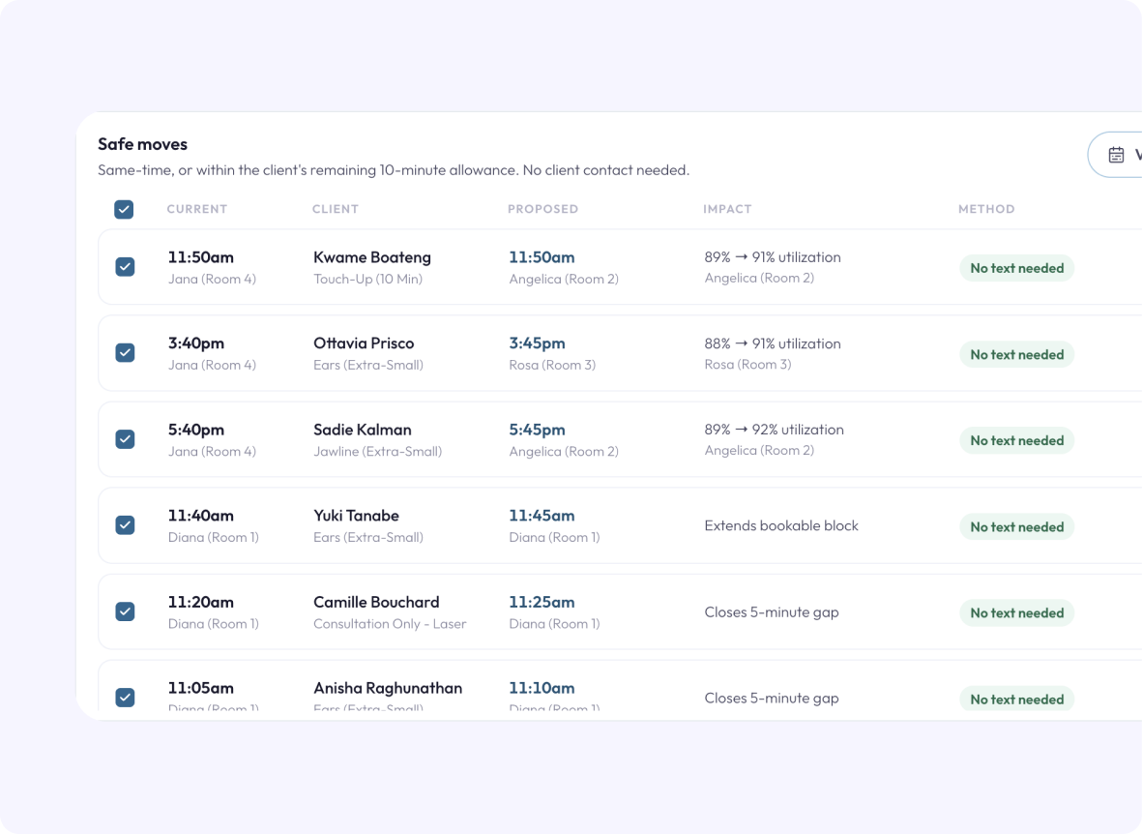Toggle the select-all checkbox in header

coord(124,209)
